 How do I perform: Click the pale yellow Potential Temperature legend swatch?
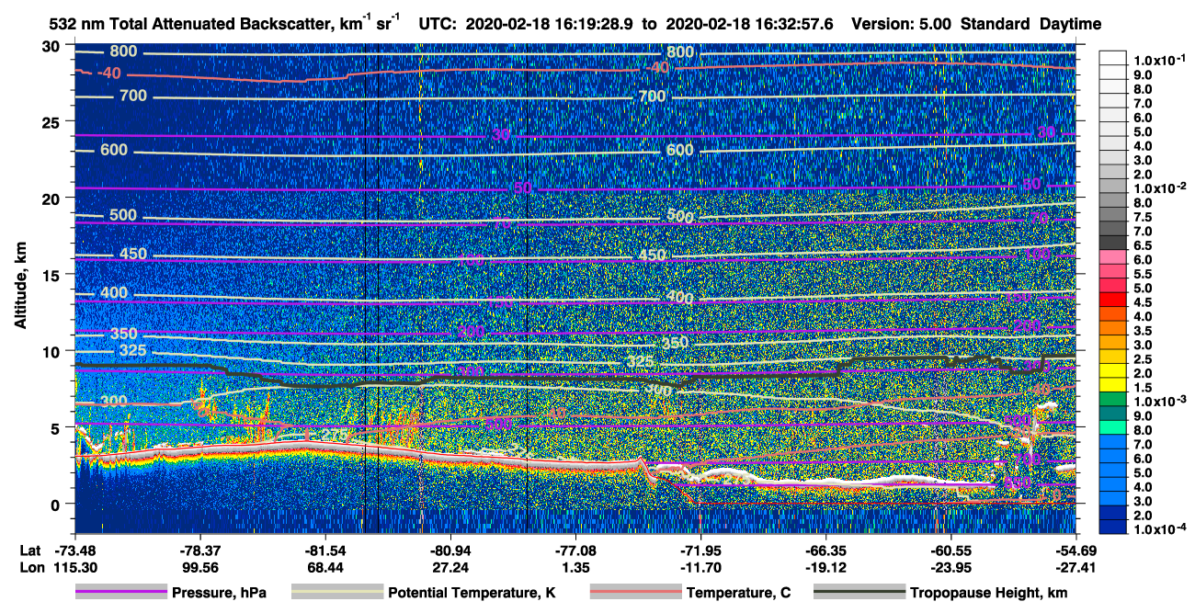click(x=337, y=593)
